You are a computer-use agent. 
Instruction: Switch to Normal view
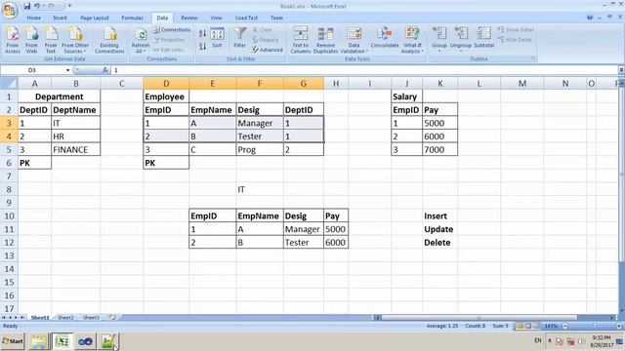520,326
